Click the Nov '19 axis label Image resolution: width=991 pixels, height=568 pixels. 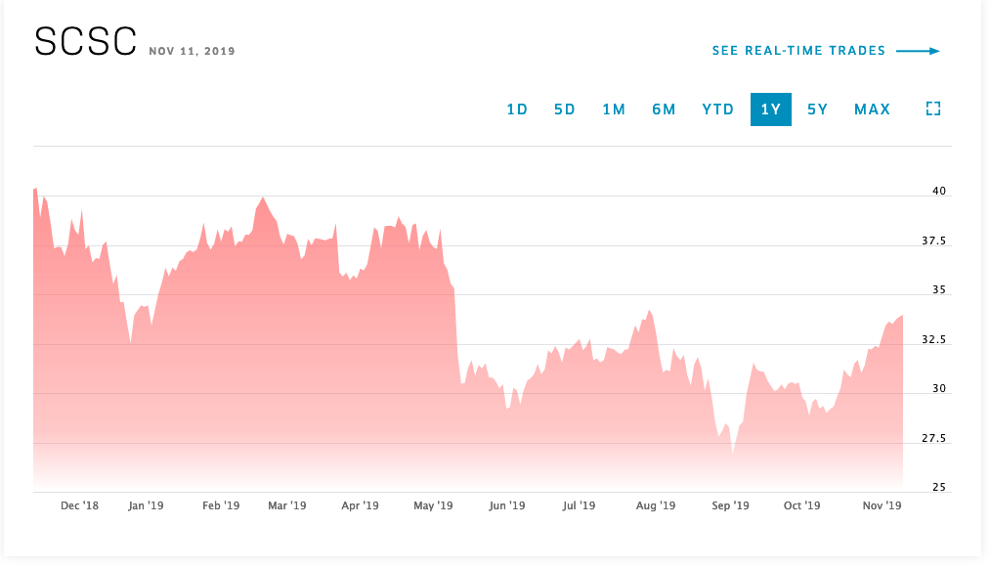coord(883,505)
